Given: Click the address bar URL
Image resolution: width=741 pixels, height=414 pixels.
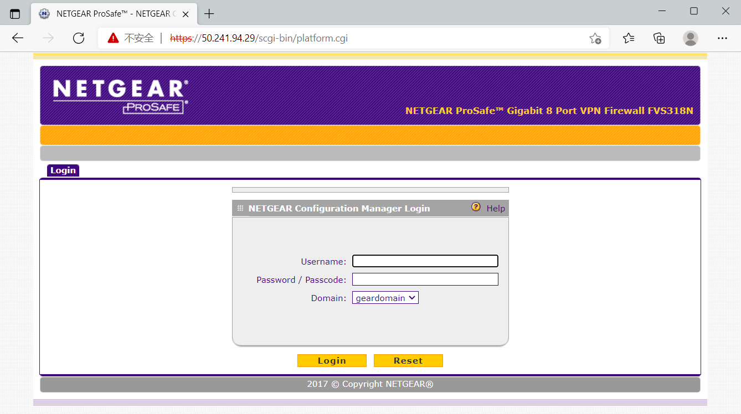Looking at the screenshot, I should (x=259, y=38).
